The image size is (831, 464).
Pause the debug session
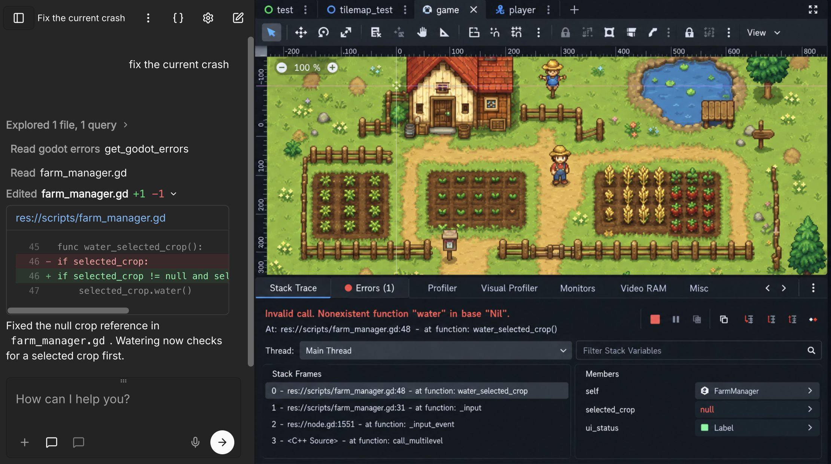point(676,319)
